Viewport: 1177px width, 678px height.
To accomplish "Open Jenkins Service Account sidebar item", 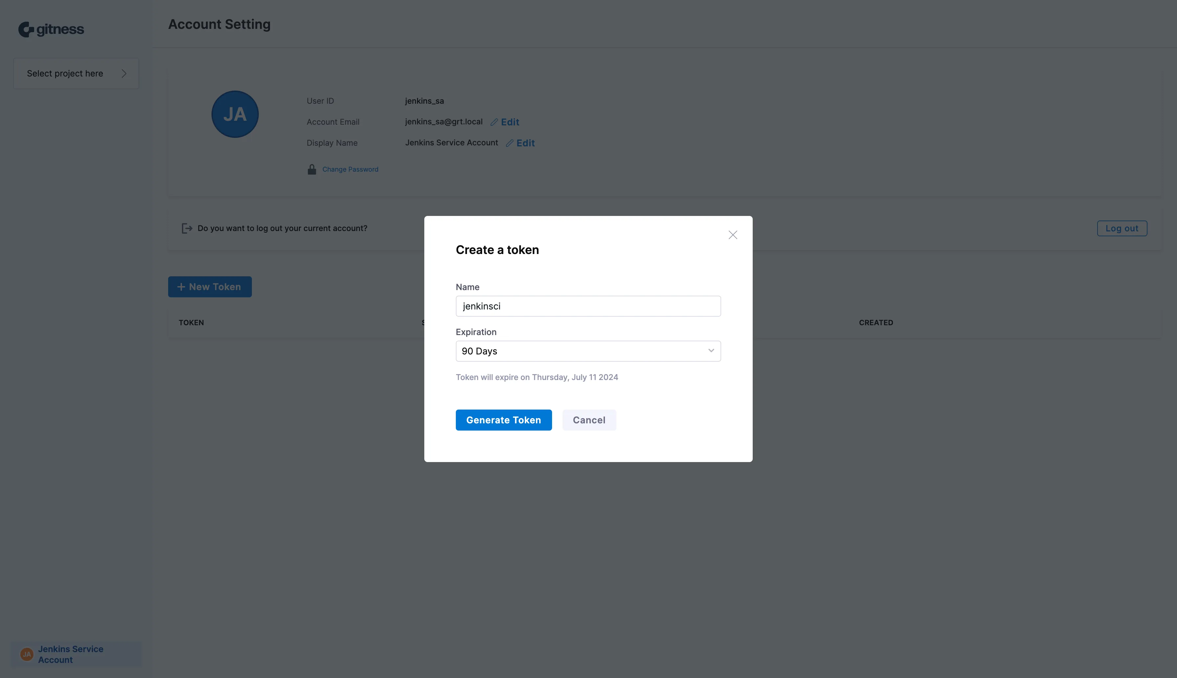I will [x=77, y=654].
